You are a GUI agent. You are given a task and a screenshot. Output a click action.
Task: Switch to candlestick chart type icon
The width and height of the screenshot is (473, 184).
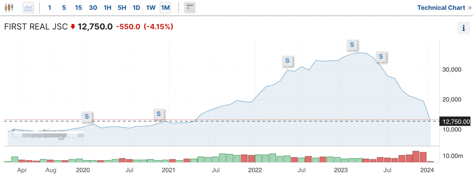[x=9, y=7]
